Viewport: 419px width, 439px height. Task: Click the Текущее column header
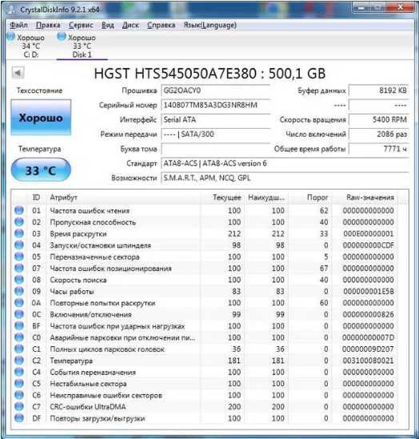[x=222, y=198]
